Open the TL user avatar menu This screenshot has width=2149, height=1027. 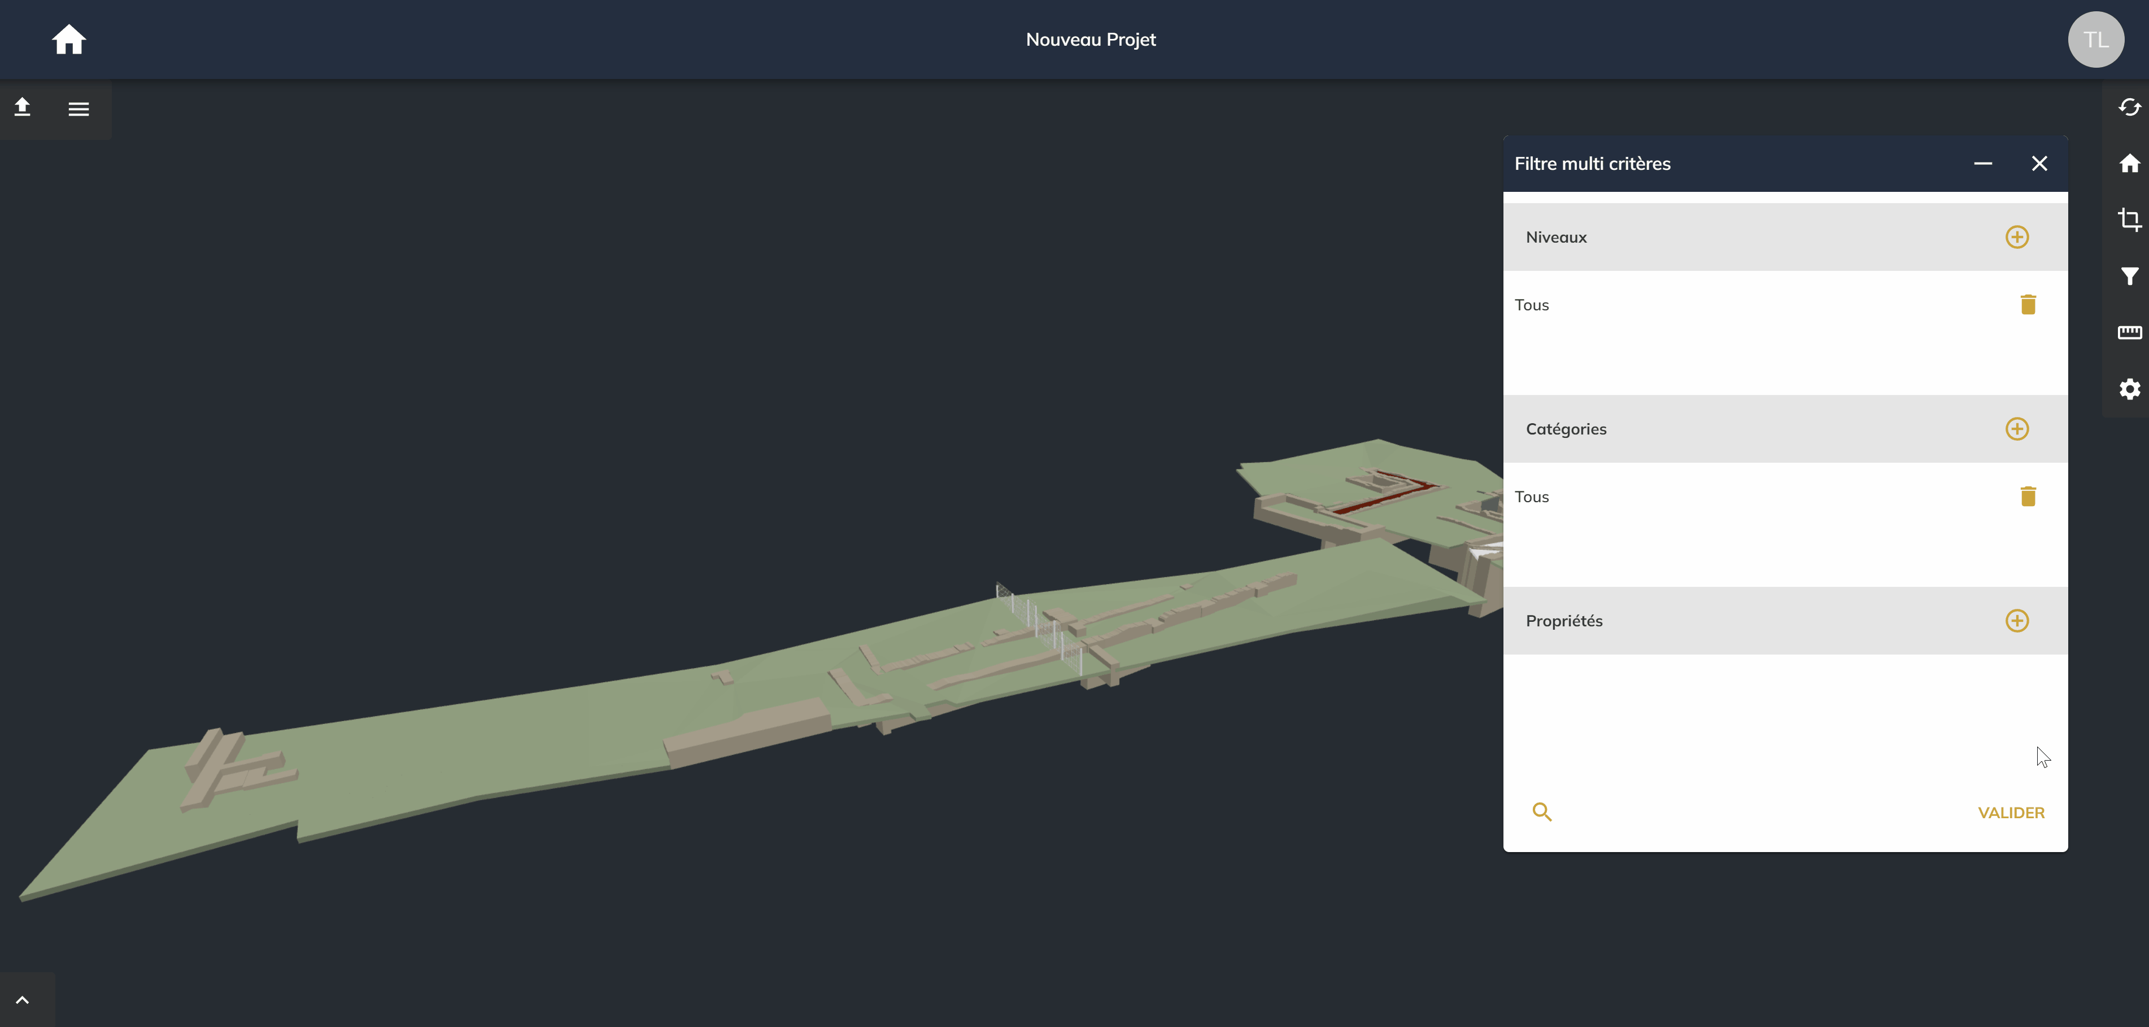[x=2095, y=39]
